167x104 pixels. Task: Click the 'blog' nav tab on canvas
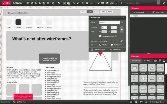(103, 12)
